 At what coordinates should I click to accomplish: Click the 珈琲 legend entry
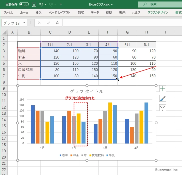(64, 155)
